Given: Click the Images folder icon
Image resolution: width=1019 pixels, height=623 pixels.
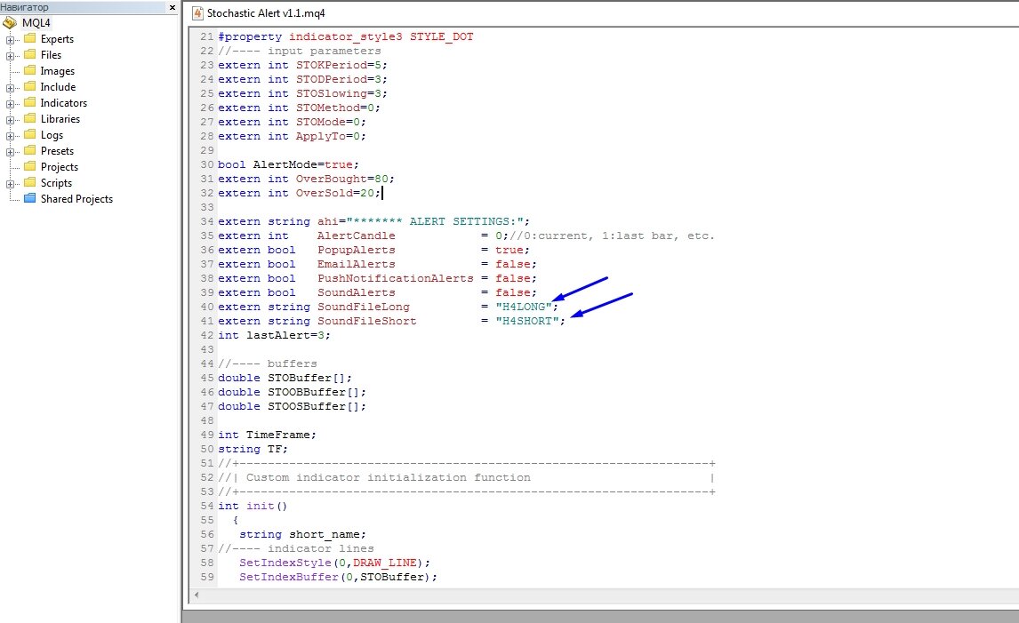Looking at the screenshot, I should (30, 70).
